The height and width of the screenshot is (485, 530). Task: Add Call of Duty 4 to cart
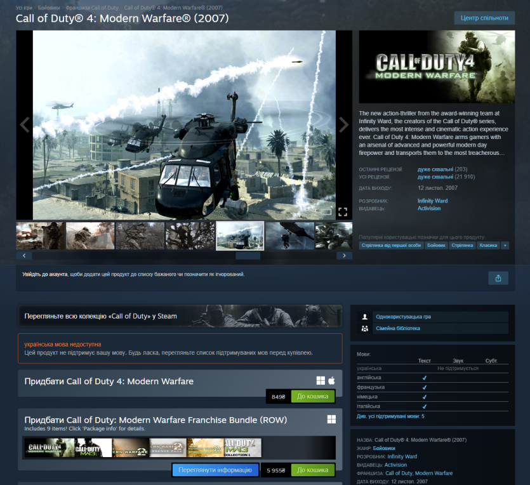tap(313, 397)
